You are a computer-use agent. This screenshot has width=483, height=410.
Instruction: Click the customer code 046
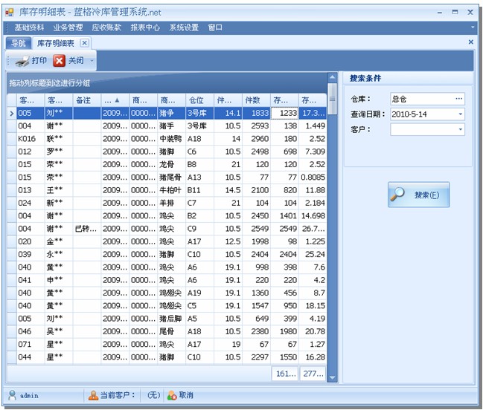point(31,331)
